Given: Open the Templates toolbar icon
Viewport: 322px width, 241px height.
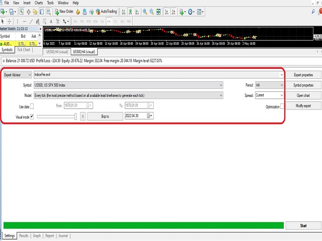Looking at the screenshot, I should click(x=200, y=12).
